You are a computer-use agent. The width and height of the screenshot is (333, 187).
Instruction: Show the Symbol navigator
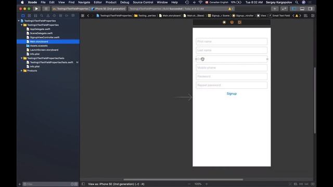pos(35,16)
